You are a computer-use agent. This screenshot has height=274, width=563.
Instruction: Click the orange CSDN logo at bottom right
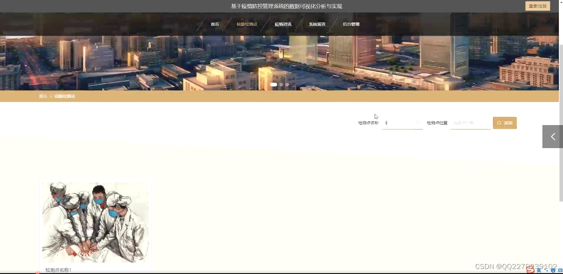click(x=531, y=270)
